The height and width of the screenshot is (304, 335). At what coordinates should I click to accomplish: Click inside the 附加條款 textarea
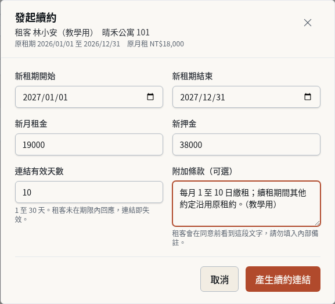(x=246, y=204)
